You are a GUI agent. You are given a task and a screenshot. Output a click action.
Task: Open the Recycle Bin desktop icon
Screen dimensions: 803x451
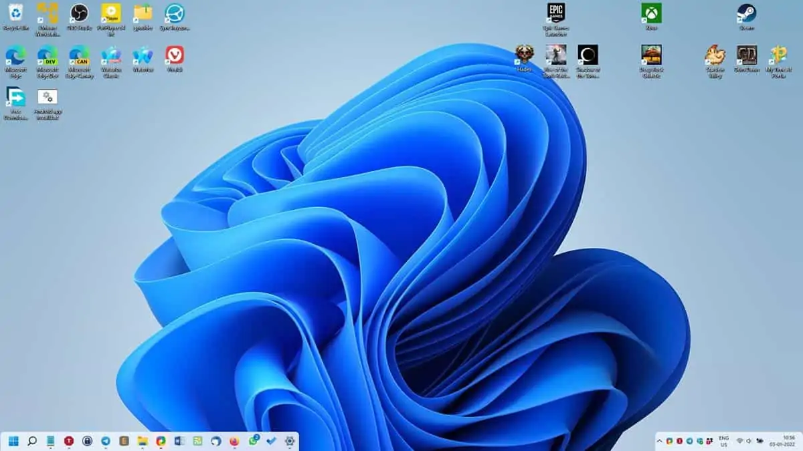tap(15, 13)
